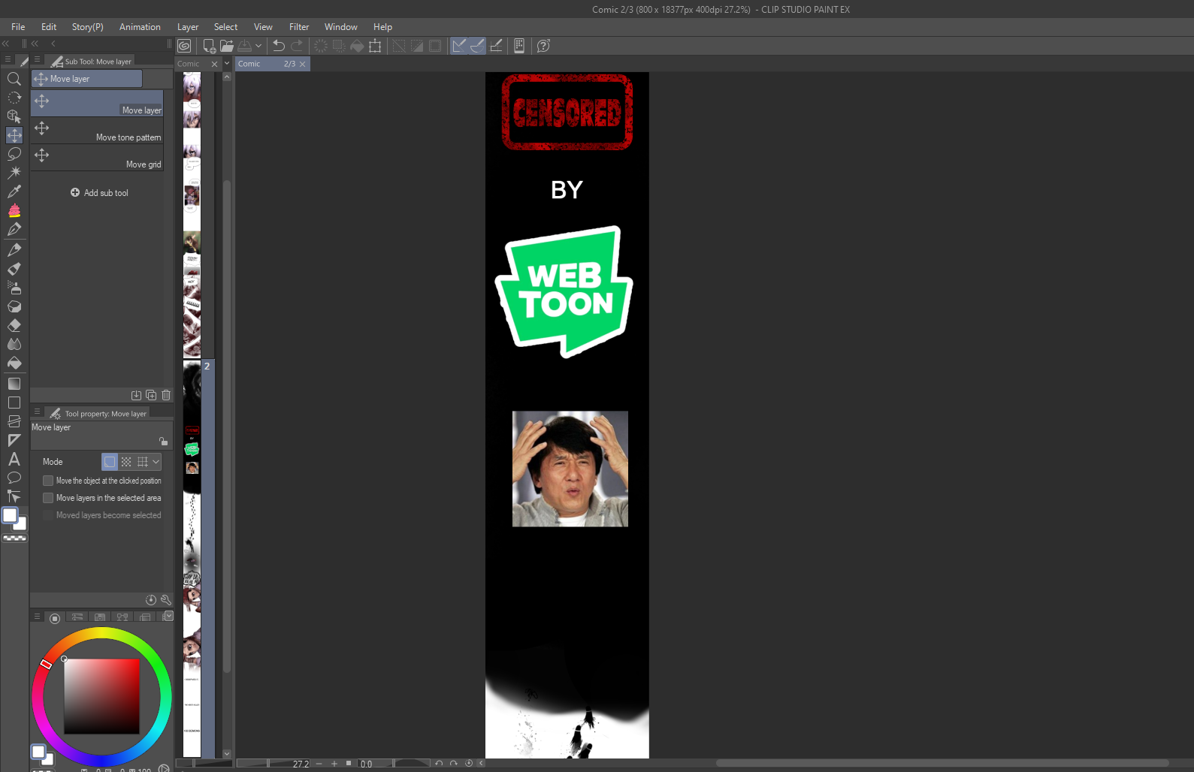
Task: Select the Rotate view tool
Action: pos(14,98)
